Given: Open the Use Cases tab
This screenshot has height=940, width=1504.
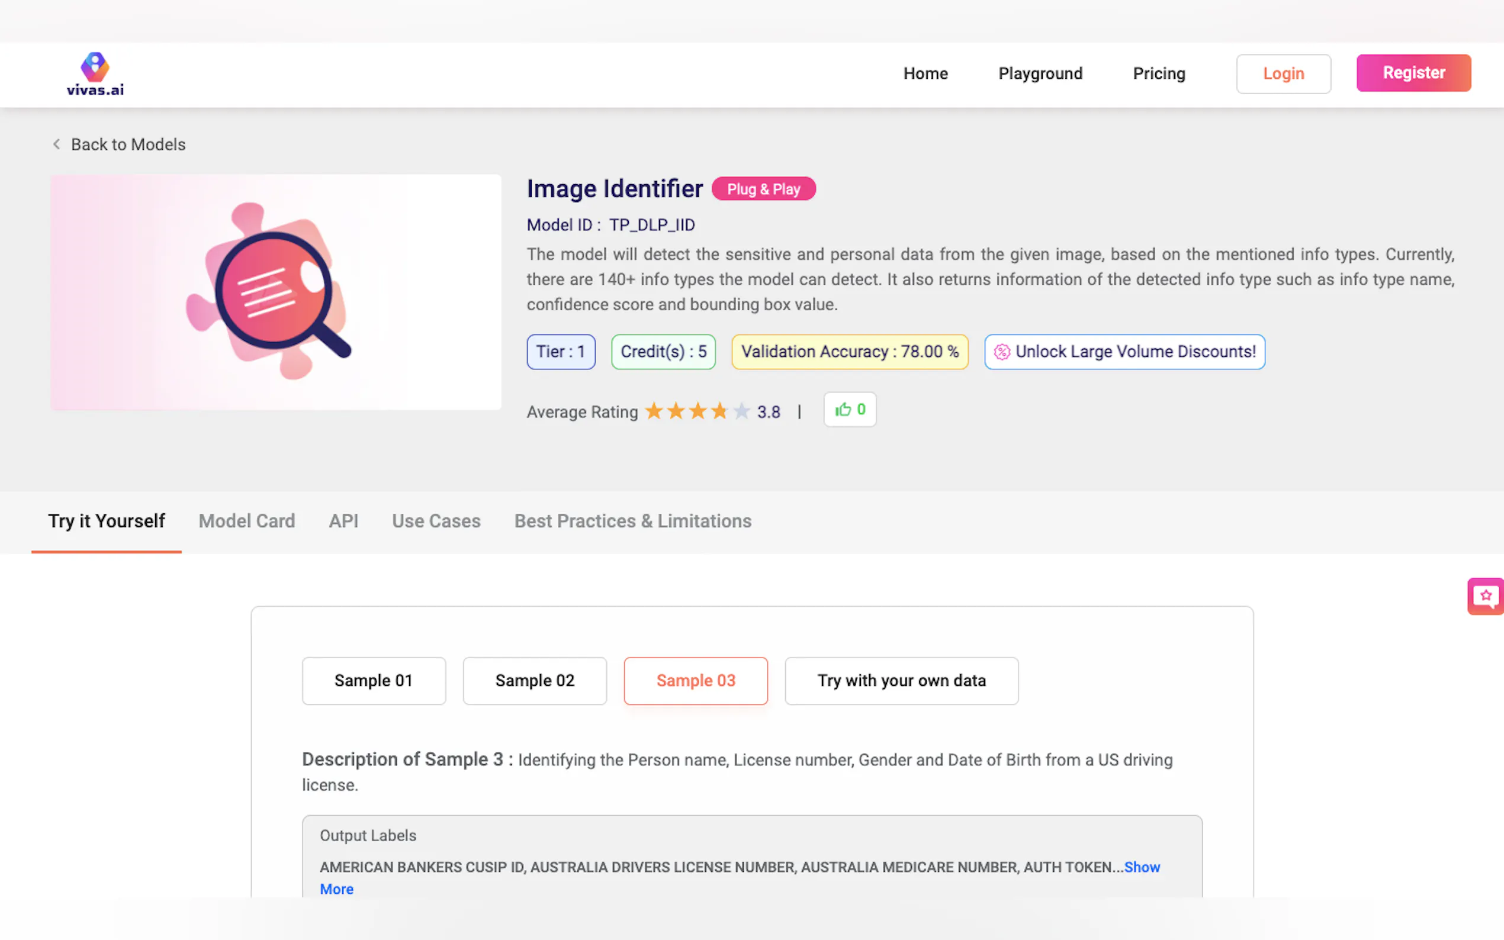Looking at the screenshot, I should pyautogui.click(x=436, y=521).
